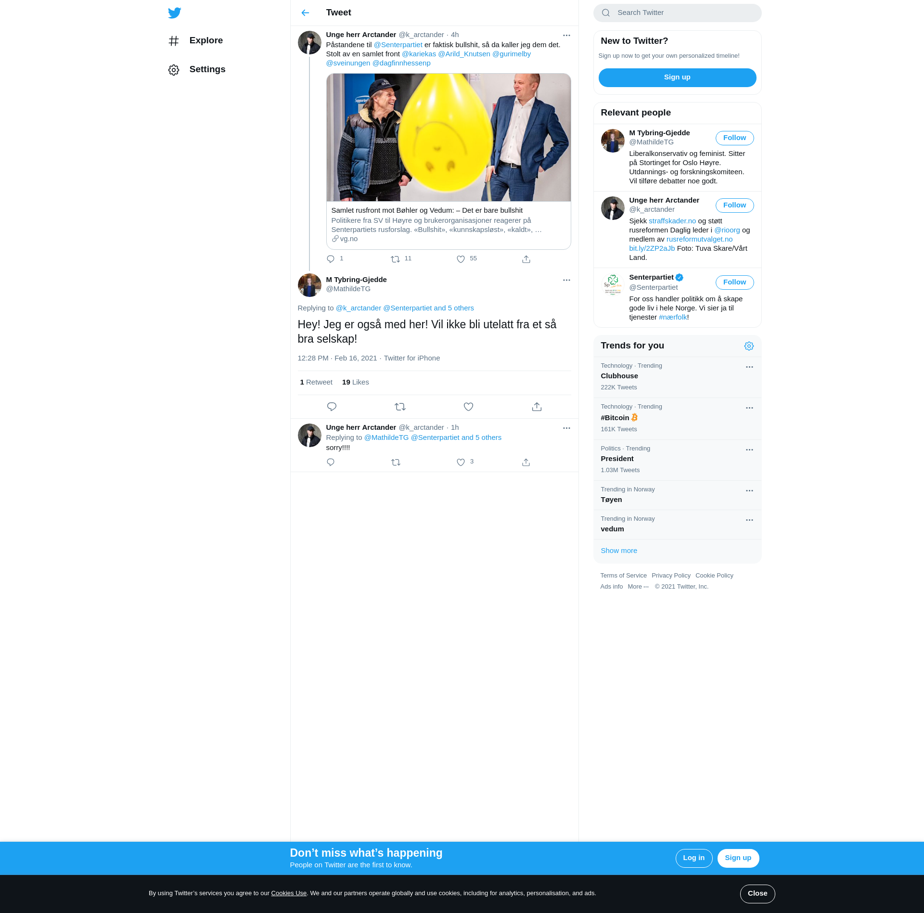This screenshot has width=924, height=913.
Task: Follow M Tybring-Gjedde
Action: click(x=734, y=138)
